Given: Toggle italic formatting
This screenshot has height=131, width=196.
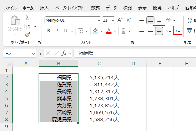Looking at the screenshot, I should tap(57, 31).
